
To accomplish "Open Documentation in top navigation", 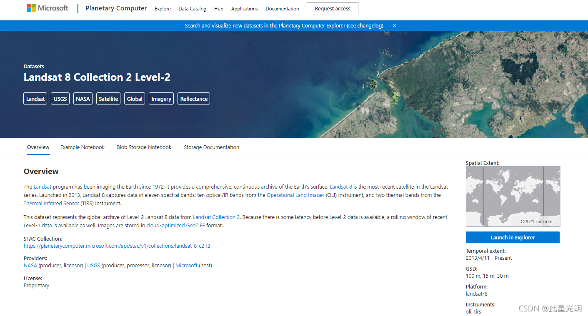I will coord(283,9).
